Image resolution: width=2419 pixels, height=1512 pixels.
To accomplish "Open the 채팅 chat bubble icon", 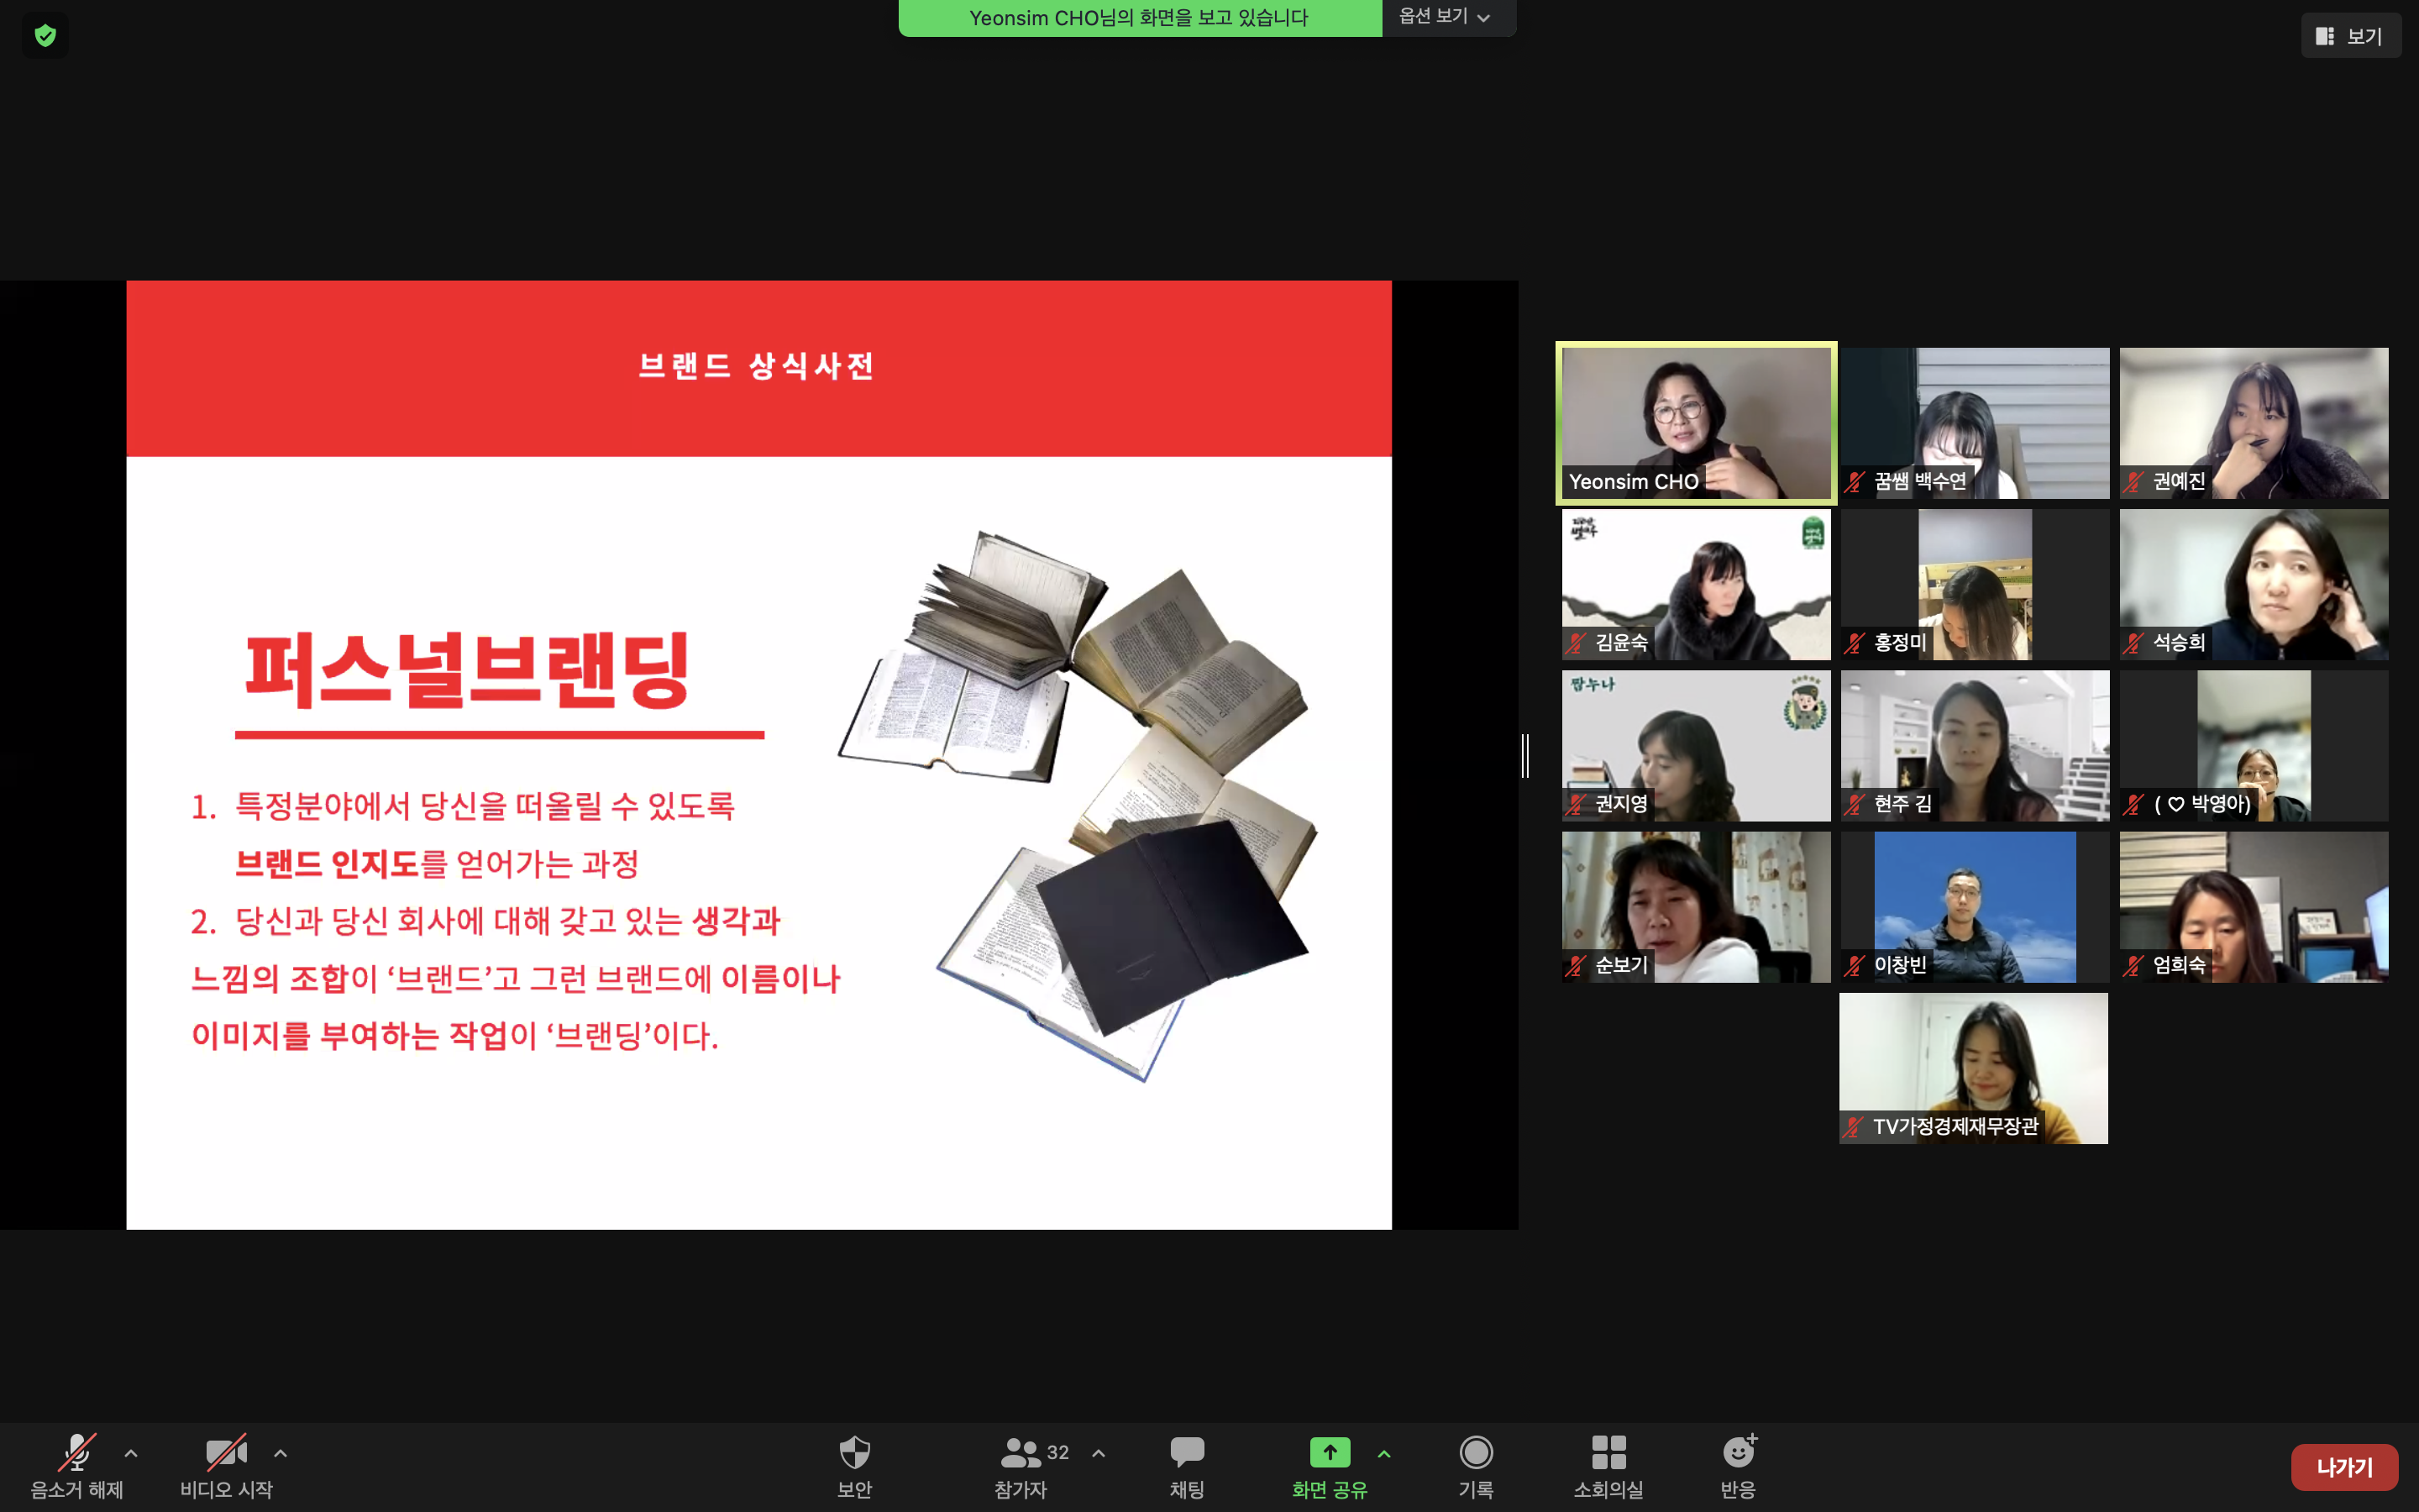I will (x=1187, y=1452).
